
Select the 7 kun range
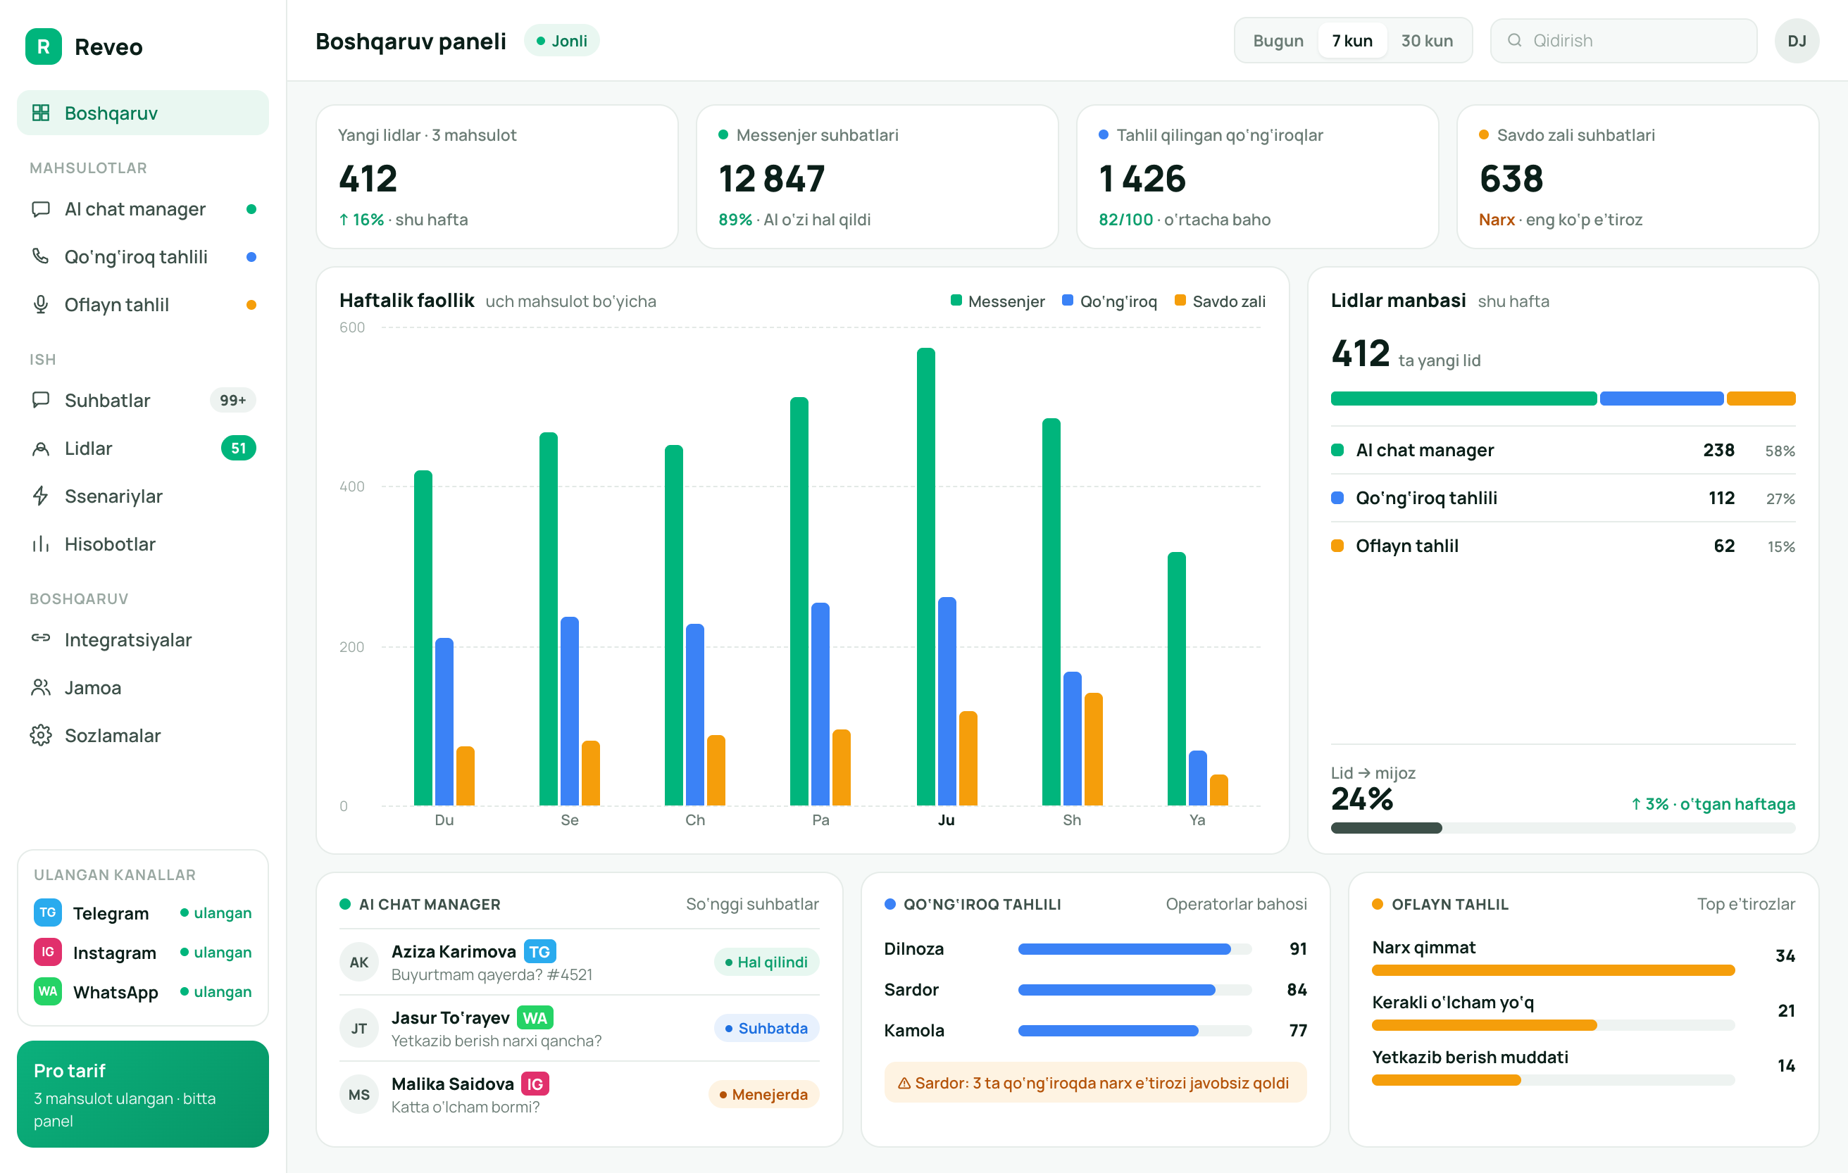(1351, 41)
